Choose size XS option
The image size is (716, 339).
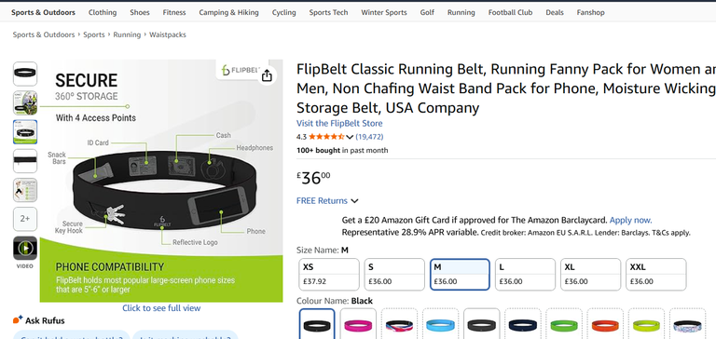tap(329, 274)
